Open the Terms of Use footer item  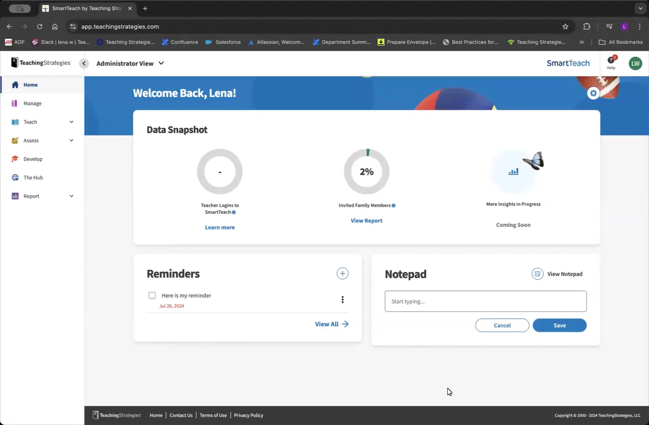pyautogui.click(x=213, y=415)
